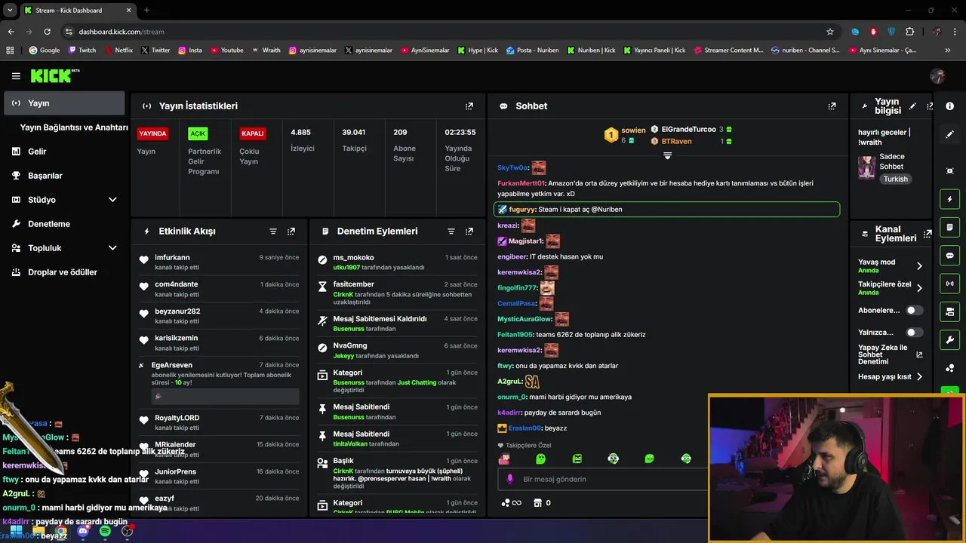Open the Netflix bookmark

click(x=118, y=51)
